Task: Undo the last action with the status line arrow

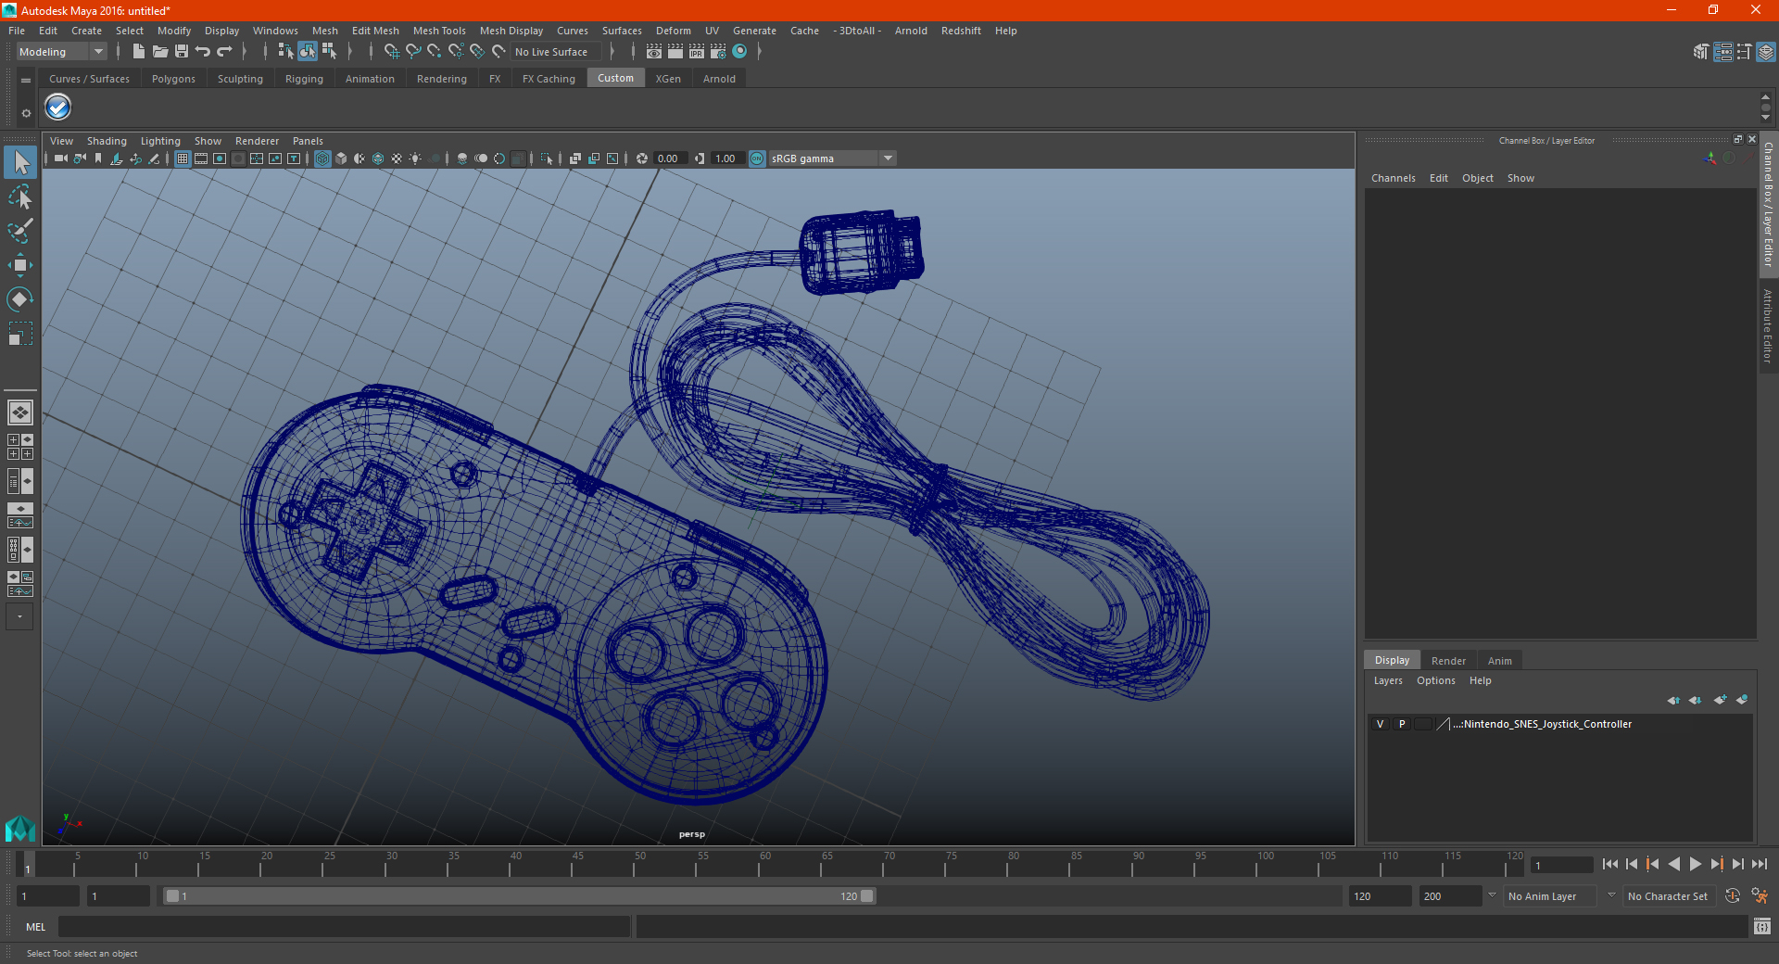Action: [x=202, y=52]
